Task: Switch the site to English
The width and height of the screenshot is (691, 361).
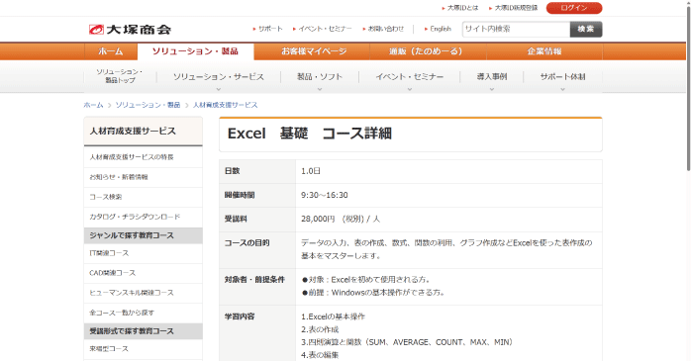Action: pyautogui.click(x=441, y=29)
